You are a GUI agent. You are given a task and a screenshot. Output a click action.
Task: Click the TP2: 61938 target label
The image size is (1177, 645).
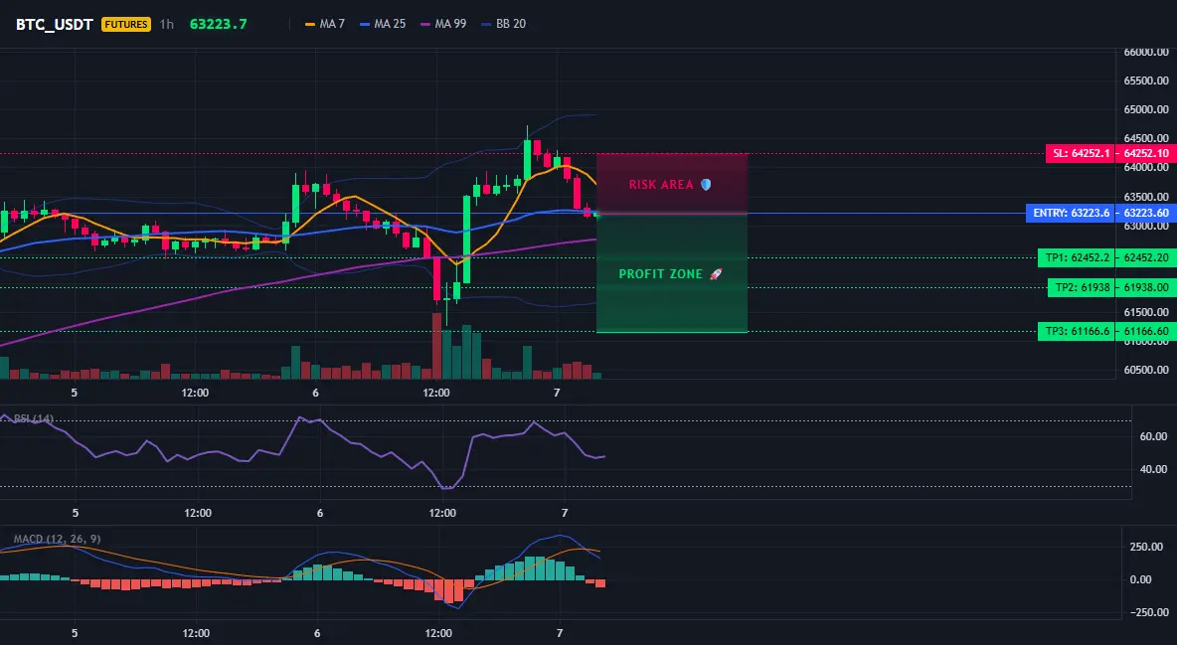tap(1081, 287)
